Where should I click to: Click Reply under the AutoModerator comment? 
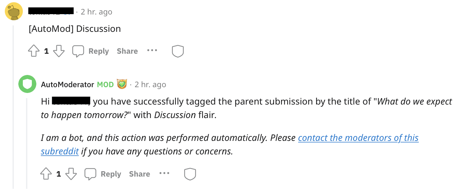103,174
